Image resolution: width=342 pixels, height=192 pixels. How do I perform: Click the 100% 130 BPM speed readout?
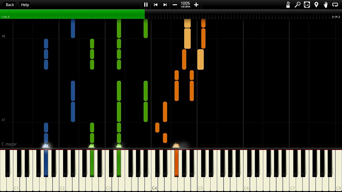tap(185, 5)
